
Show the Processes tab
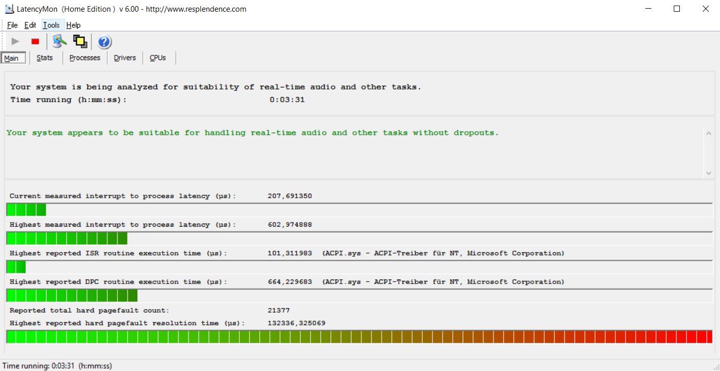85,58
